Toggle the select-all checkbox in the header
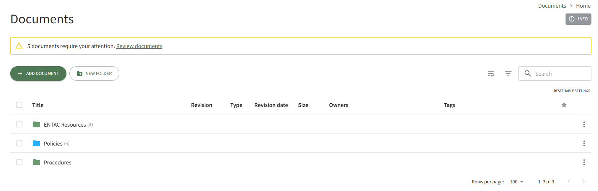598x191 pixels. point(19,105)
